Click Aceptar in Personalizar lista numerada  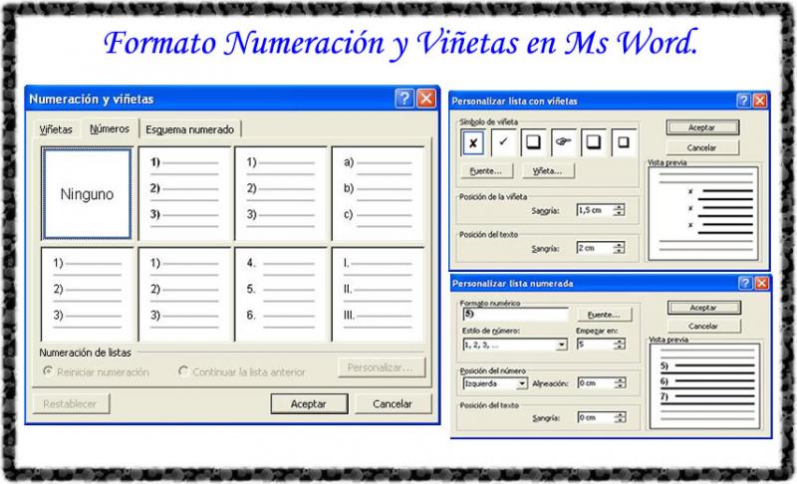coord(703,308)
